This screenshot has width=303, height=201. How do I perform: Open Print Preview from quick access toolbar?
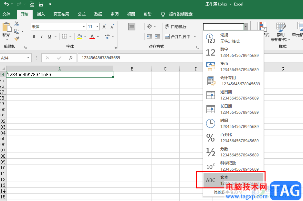click(x=32, y=4)
